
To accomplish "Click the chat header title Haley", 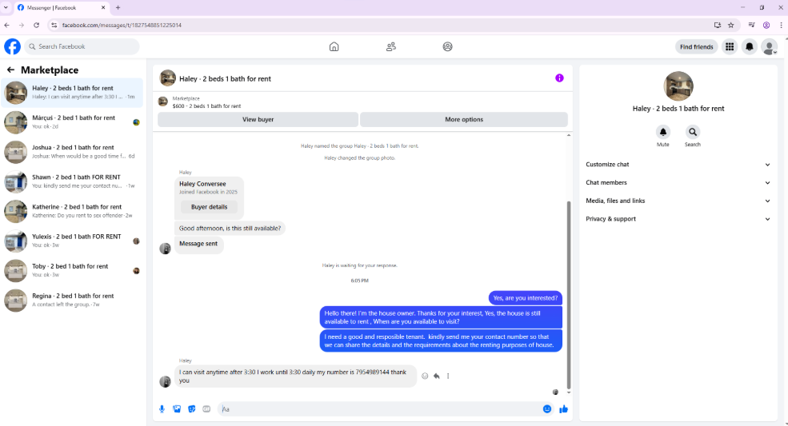I will click(225, 79).
